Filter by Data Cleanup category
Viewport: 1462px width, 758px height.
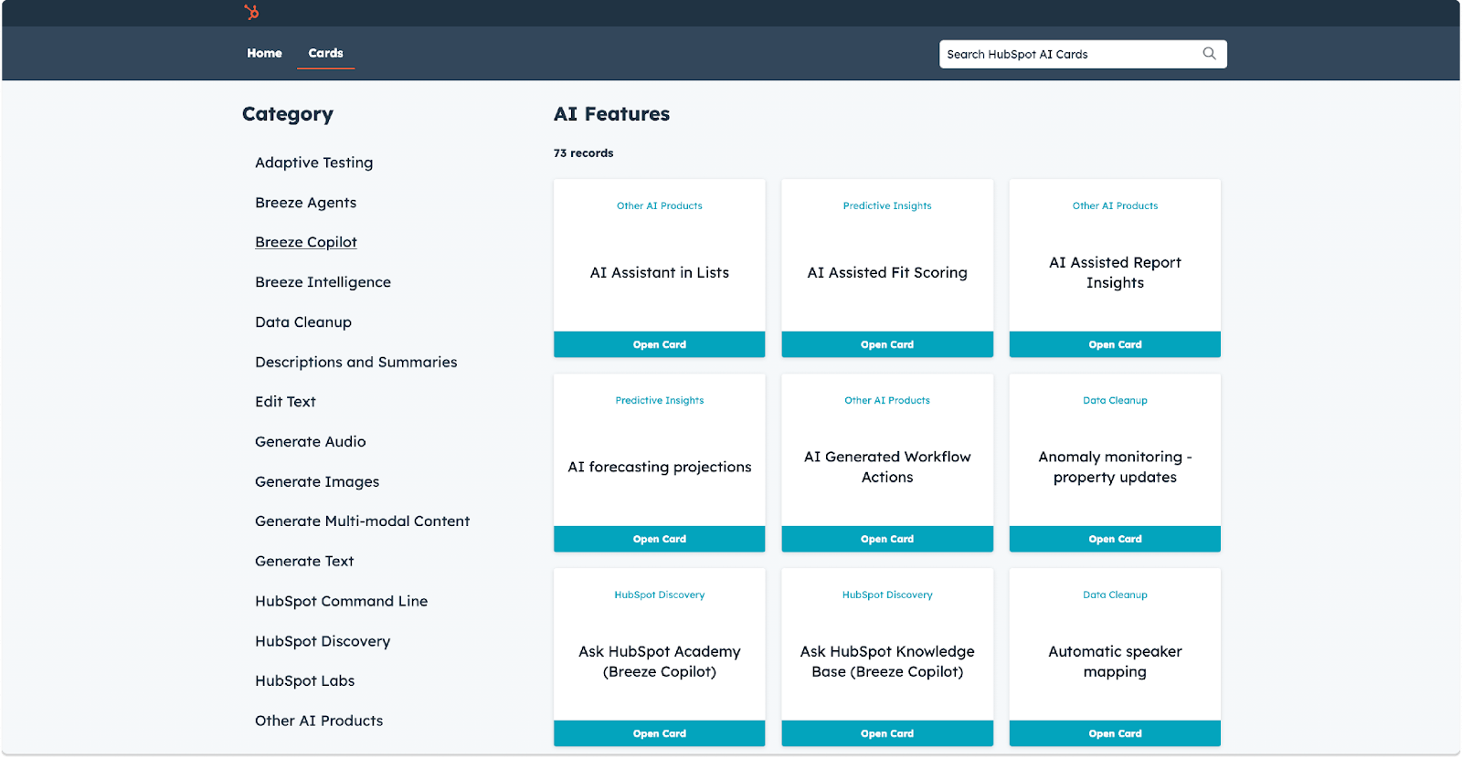302,322
